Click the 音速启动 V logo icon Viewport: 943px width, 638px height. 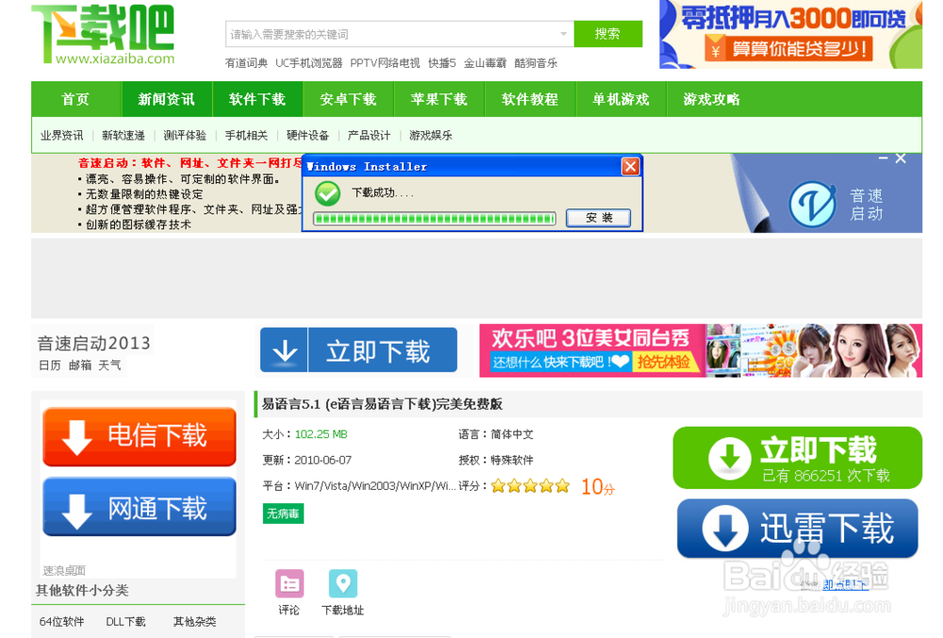point(812,205)
